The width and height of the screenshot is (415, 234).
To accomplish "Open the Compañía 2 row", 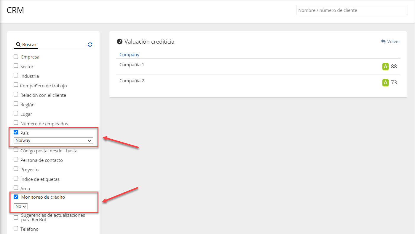I will [132, 80].
